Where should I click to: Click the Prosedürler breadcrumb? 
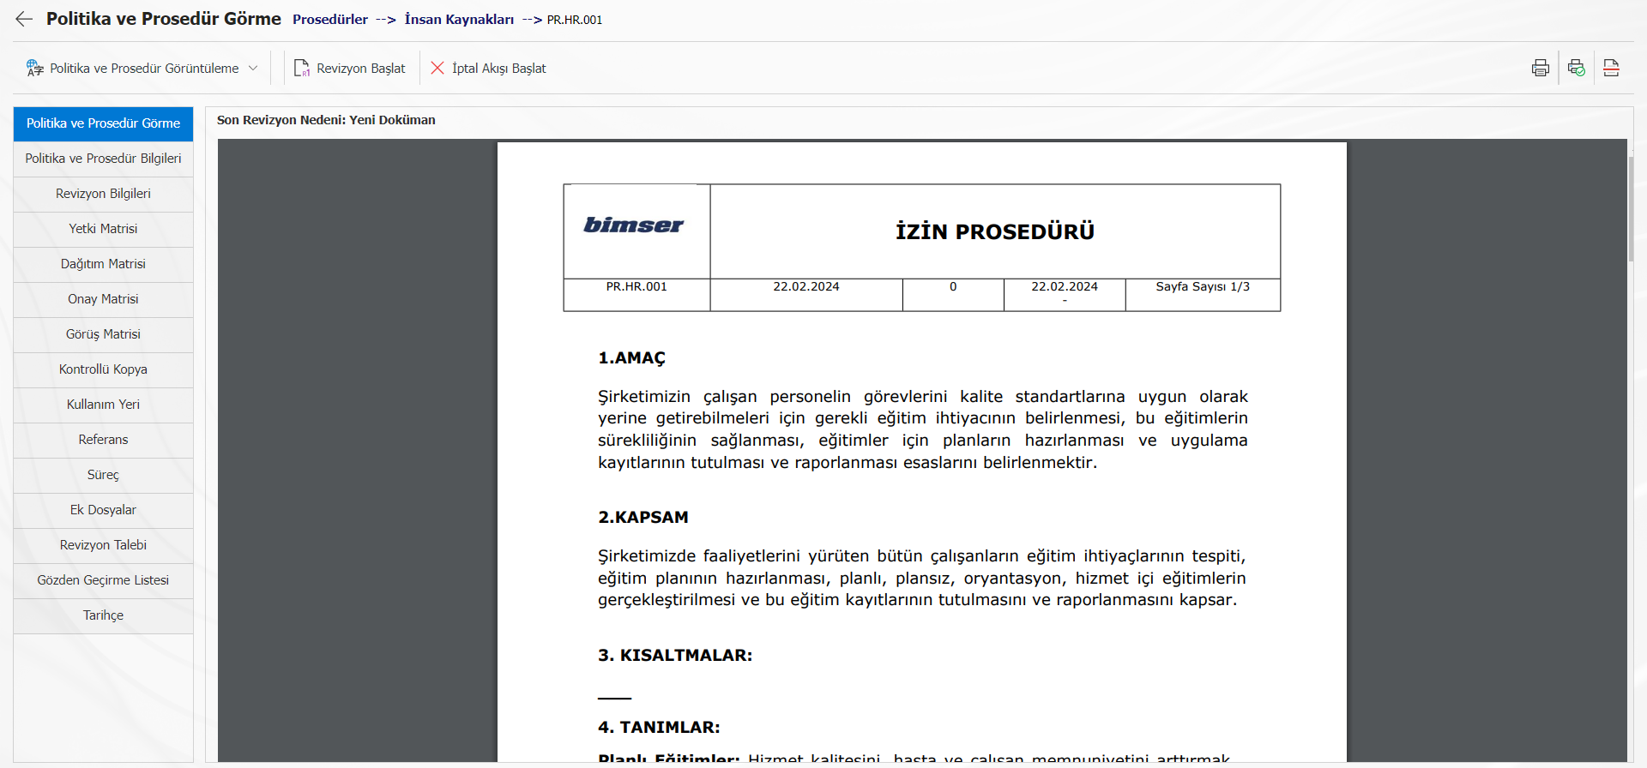coord(330,19)
